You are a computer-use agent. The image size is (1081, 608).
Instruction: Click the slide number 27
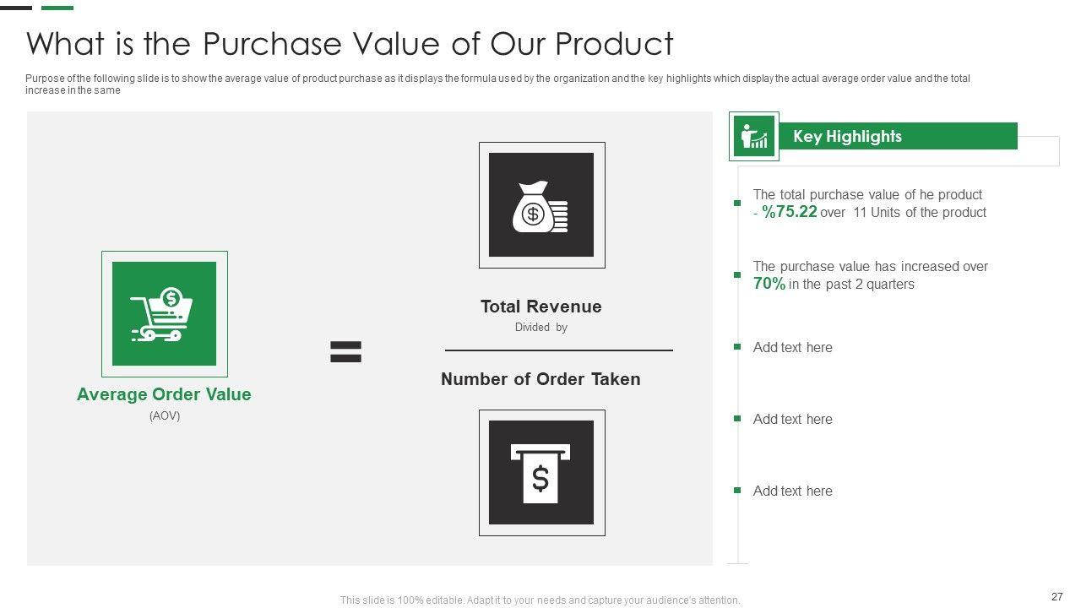[x=1057, y=596]
